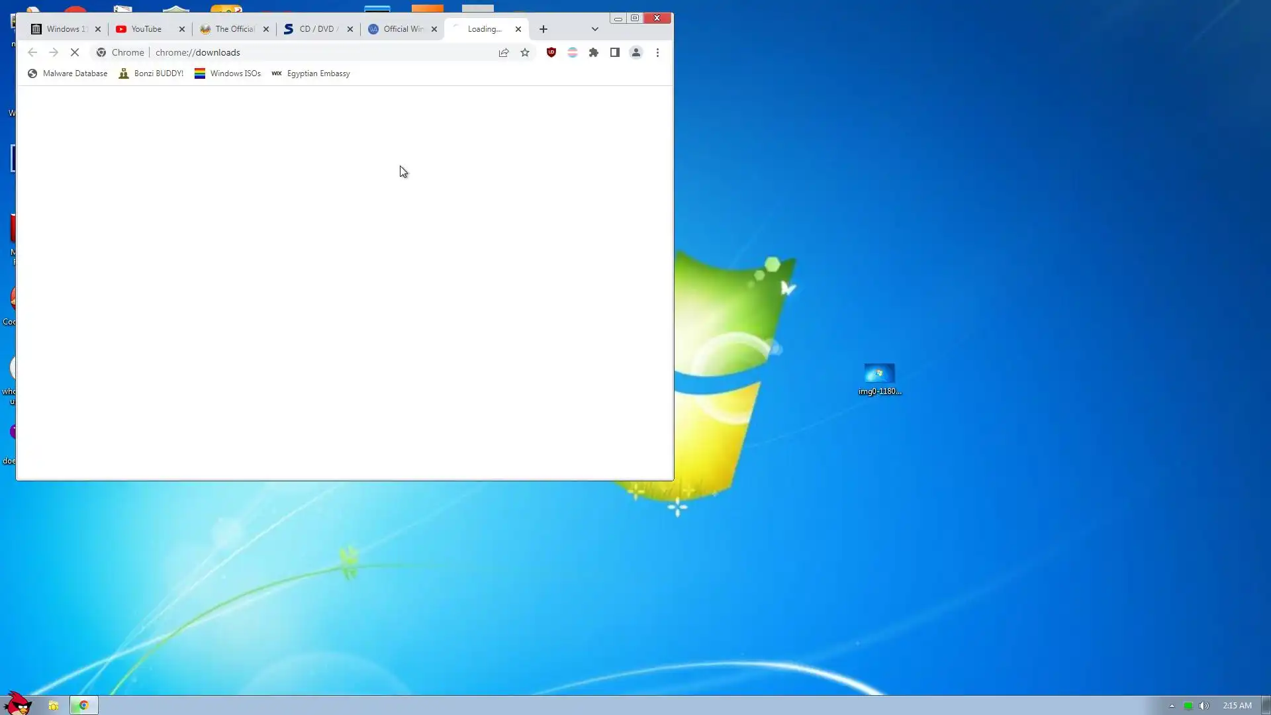Open Chrome three-dot menu

point(657,52)
